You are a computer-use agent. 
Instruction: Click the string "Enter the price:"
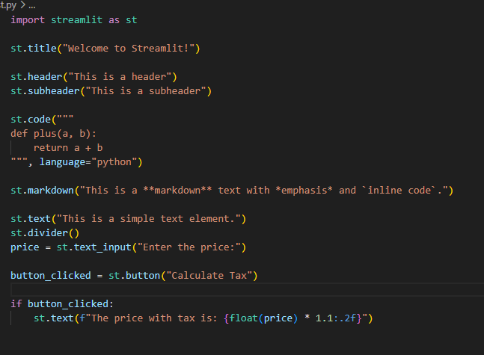point(189,247)
